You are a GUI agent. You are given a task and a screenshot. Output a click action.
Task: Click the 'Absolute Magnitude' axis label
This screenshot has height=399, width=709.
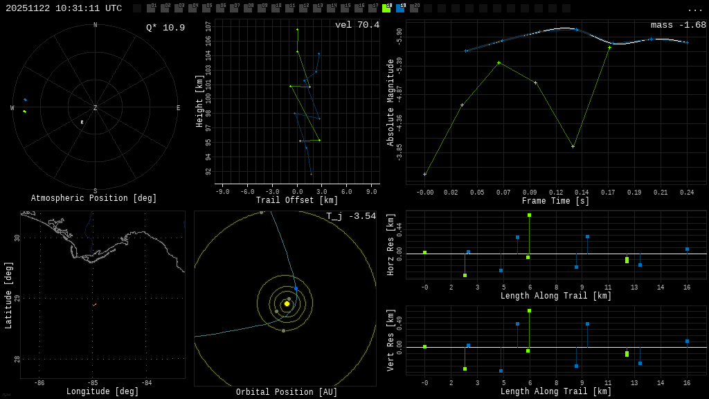[x=391, y=102]
